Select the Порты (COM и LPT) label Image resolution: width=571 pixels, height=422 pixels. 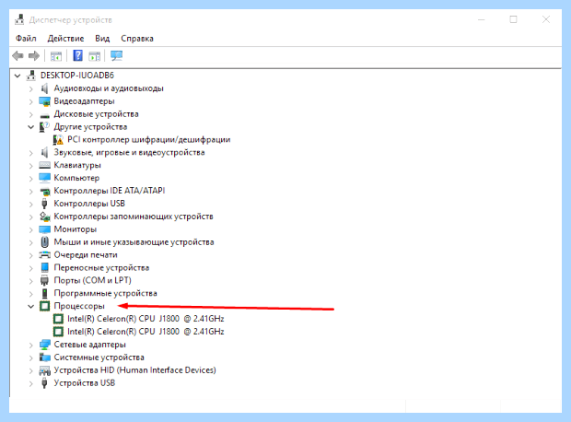(92, 281)
